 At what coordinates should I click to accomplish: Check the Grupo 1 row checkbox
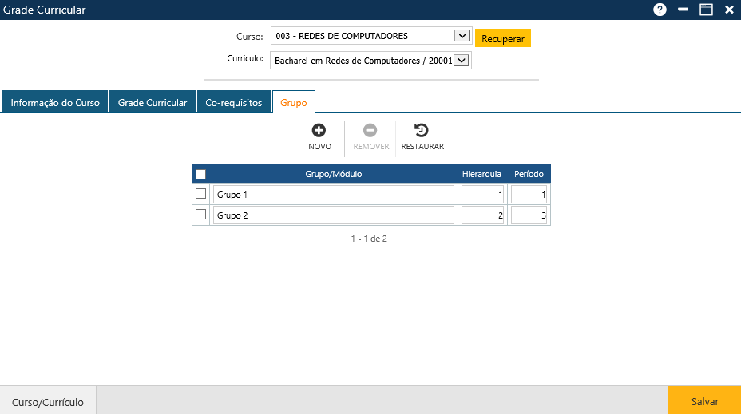(201, 194)
